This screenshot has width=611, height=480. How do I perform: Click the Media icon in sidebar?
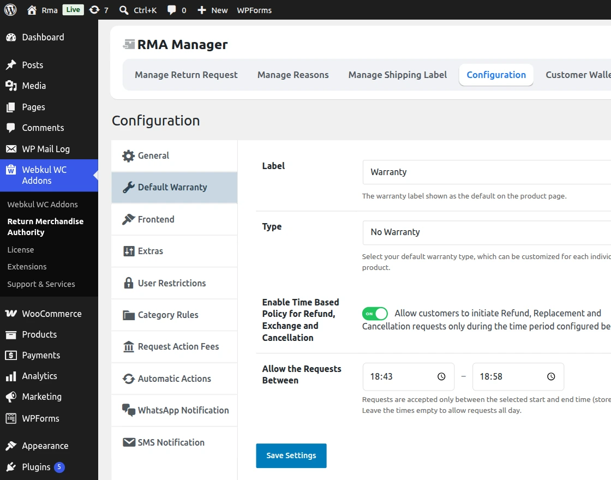[11, 86]
